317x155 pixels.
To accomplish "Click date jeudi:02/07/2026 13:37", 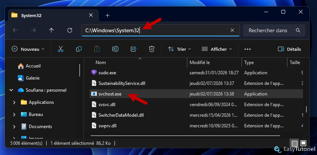I will (x=212, y=83).
